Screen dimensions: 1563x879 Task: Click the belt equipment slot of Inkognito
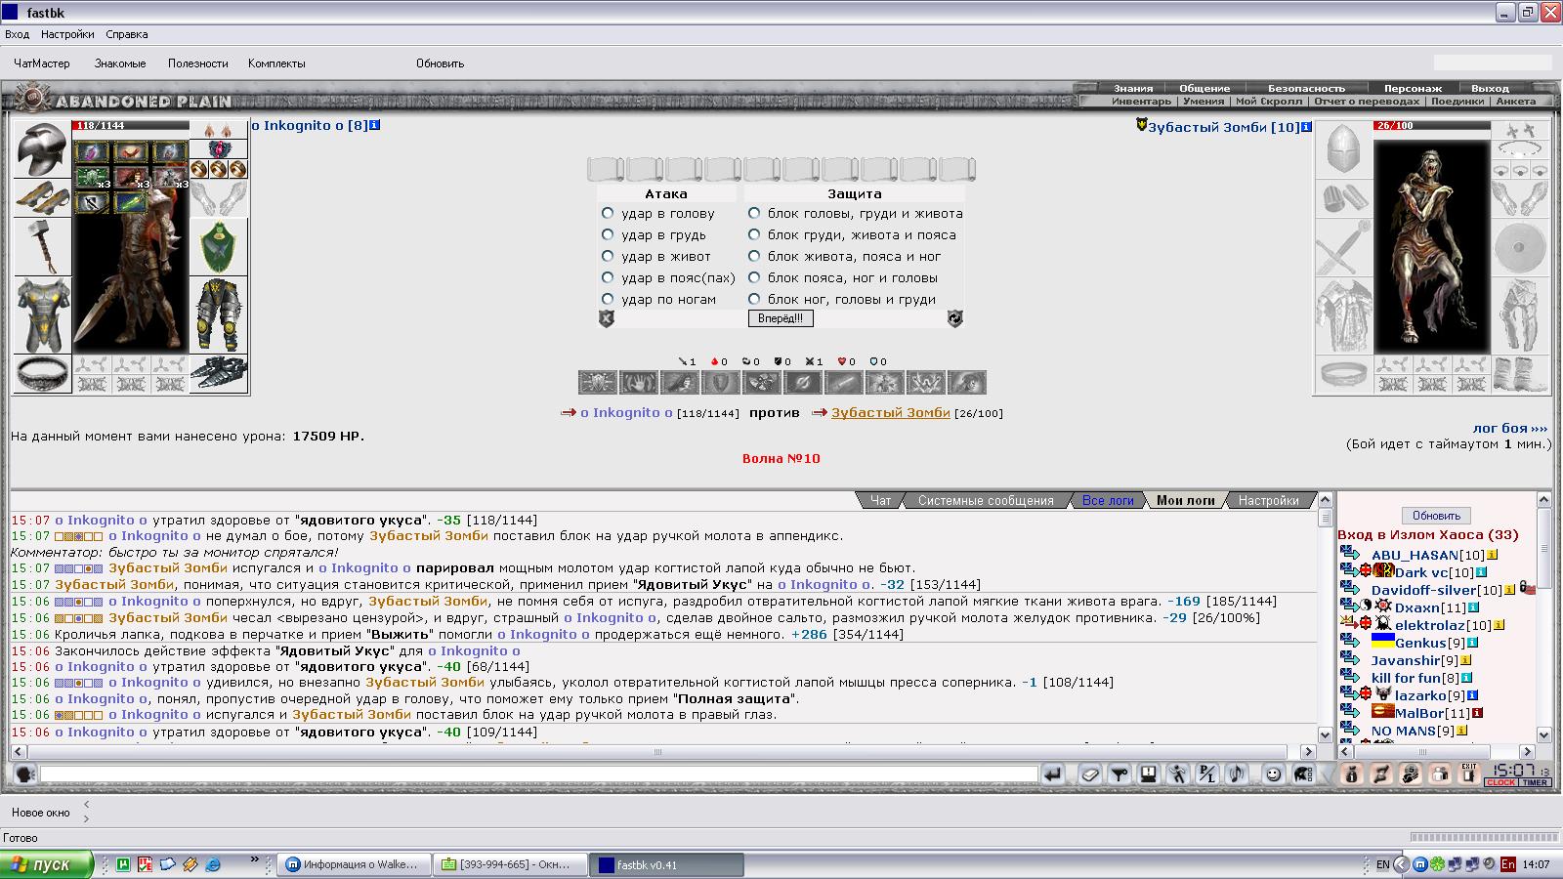pyautogui.click(x=42, y=374)
